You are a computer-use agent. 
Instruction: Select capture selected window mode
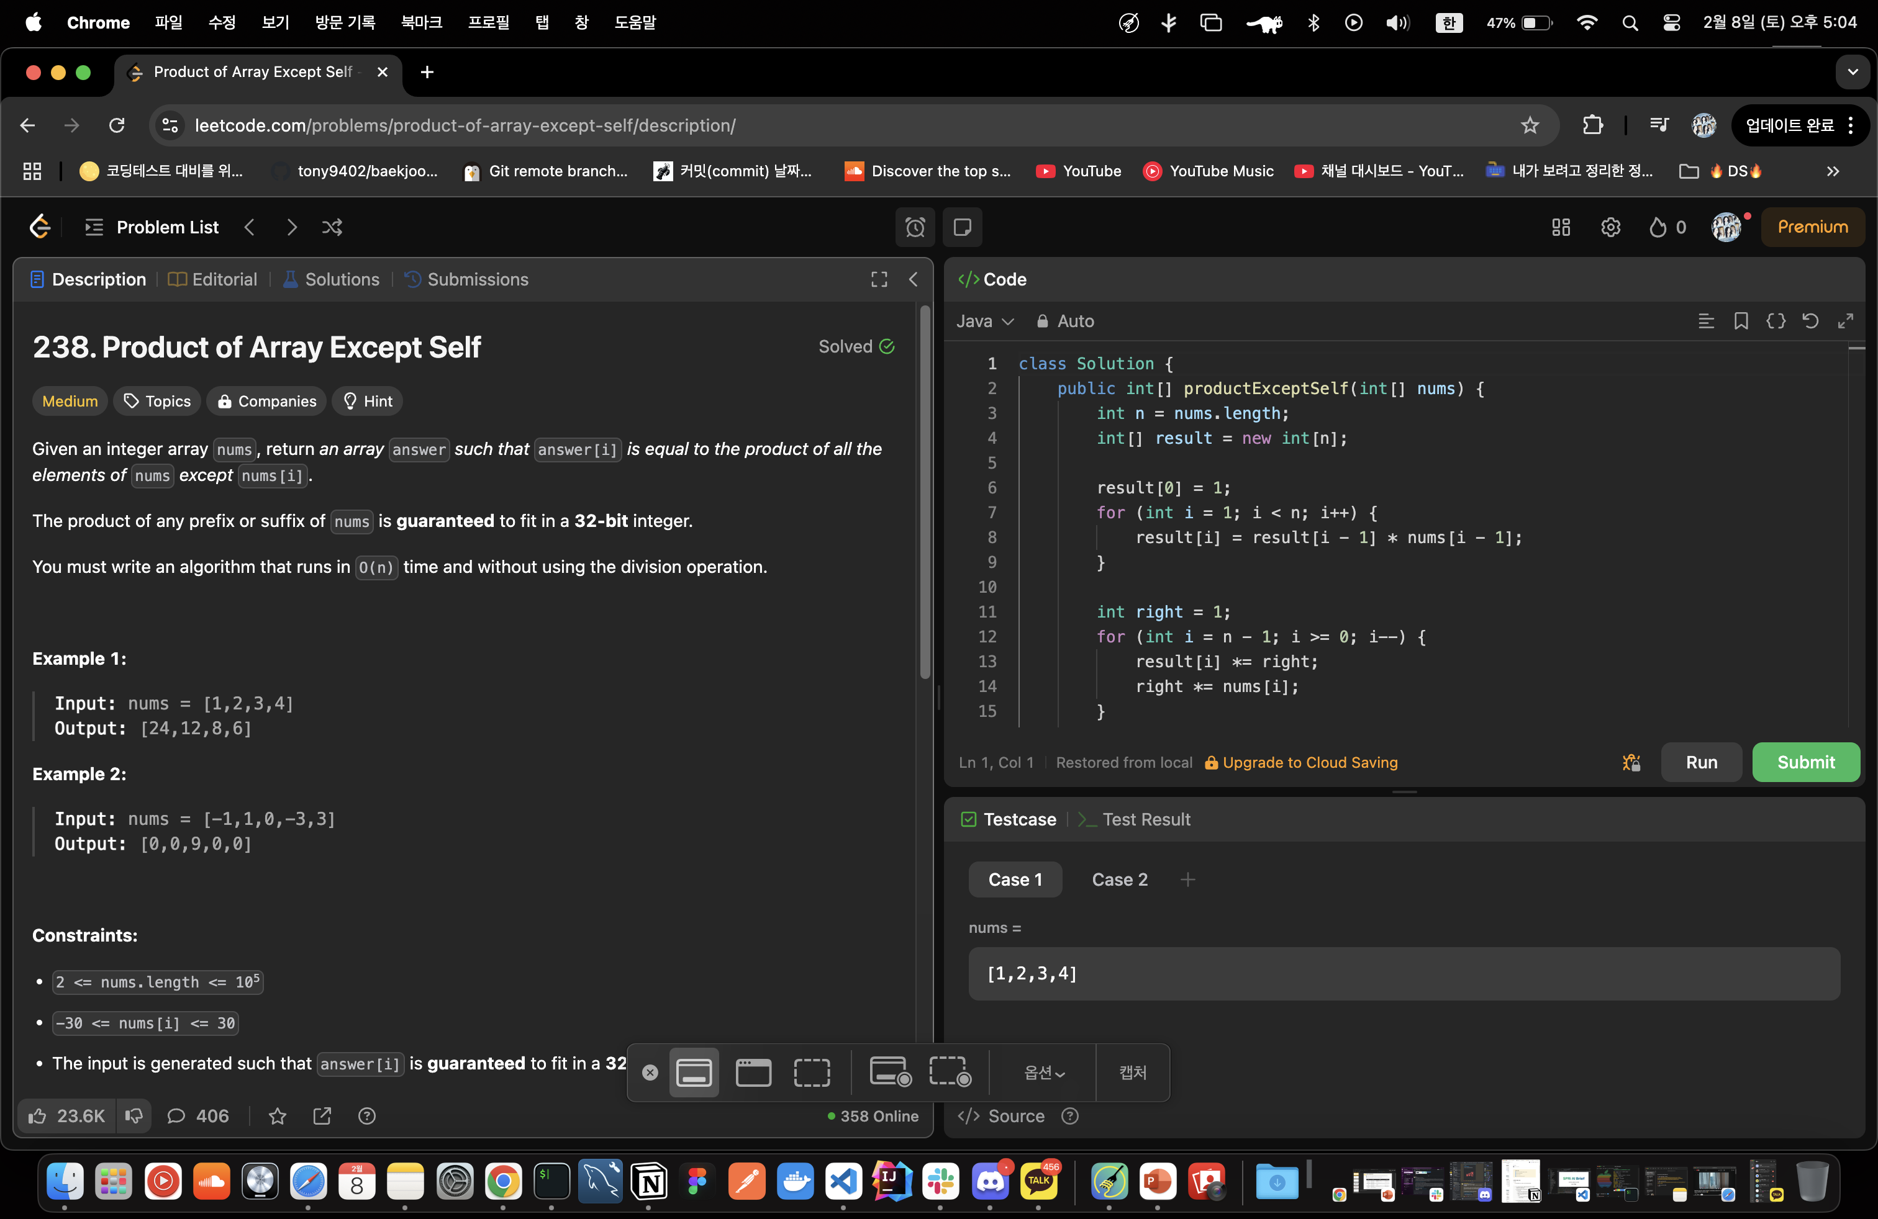pos(753,1073)
